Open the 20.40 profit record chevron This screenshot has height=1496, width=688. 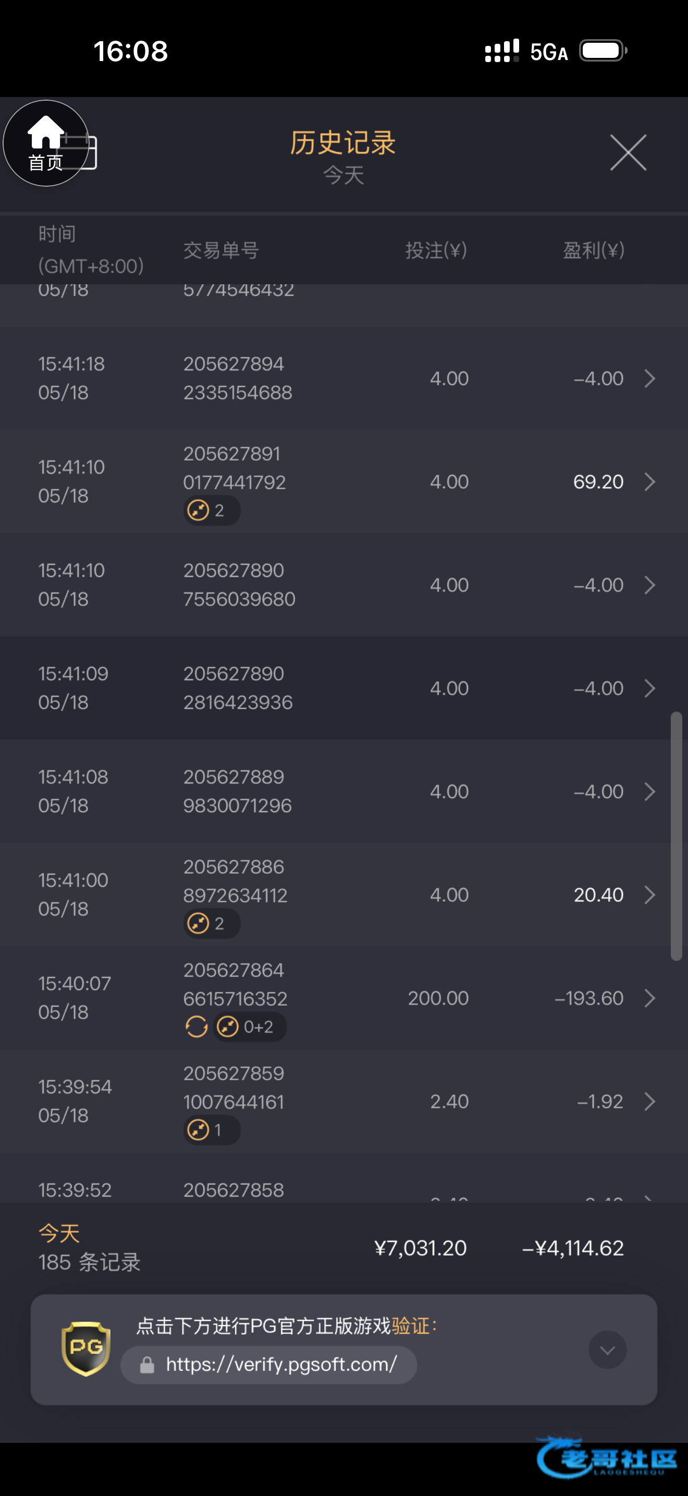(650, 895)
